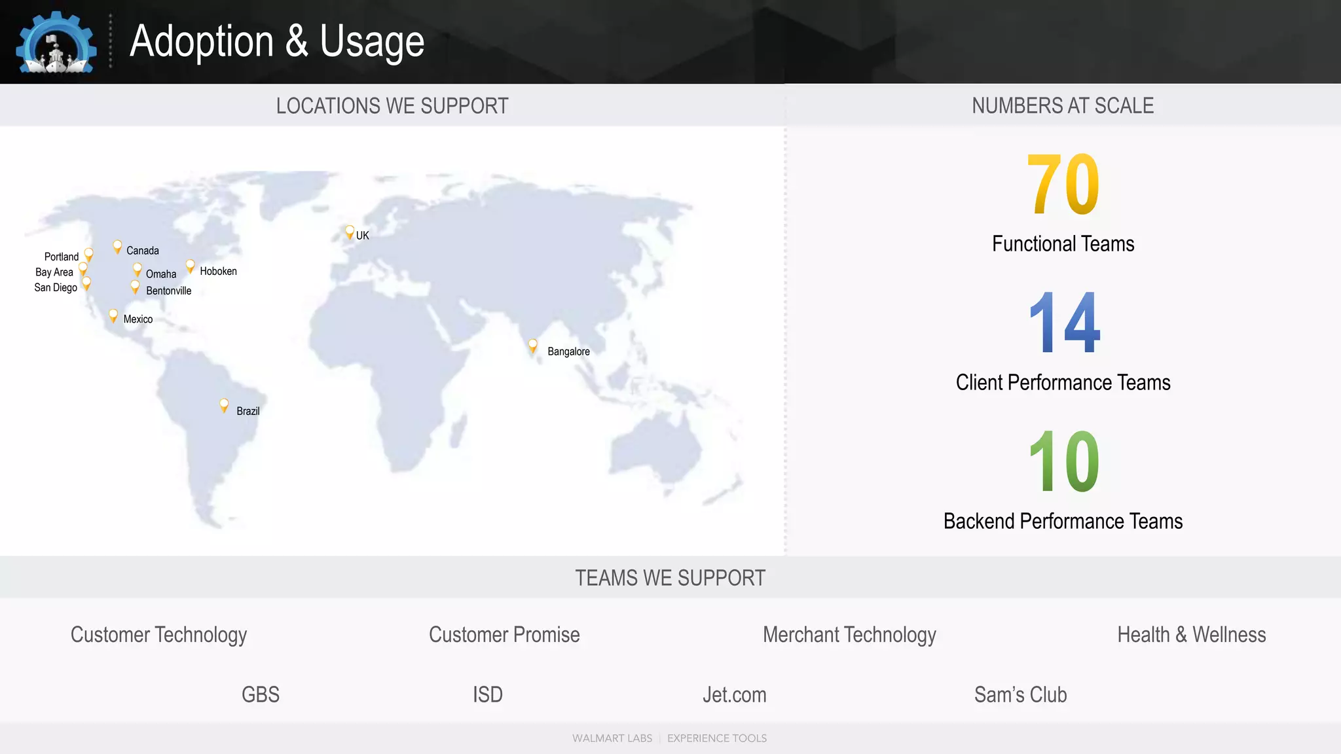Click the UK map pin

click(x=350, y=232)
